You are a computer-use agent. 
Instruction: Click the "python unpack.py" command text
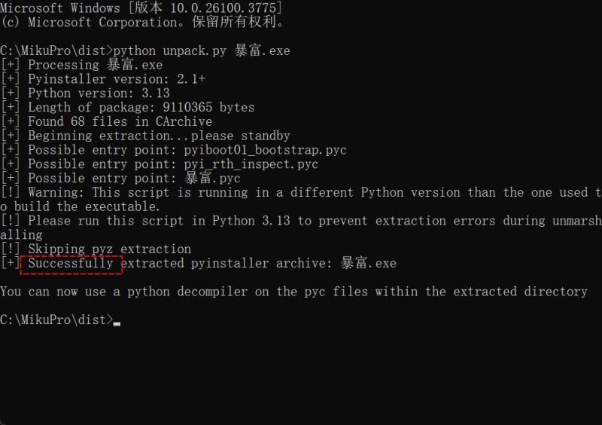click(x=172, y=51)
